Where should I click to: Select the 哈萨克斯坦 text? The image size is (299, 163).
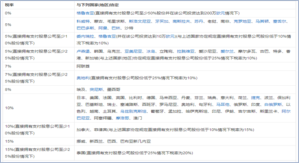coord(197,111)
